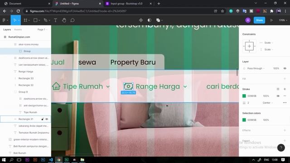
Task: Open Visual Studio Code from taskbar
Action: [x=51, y=160]
